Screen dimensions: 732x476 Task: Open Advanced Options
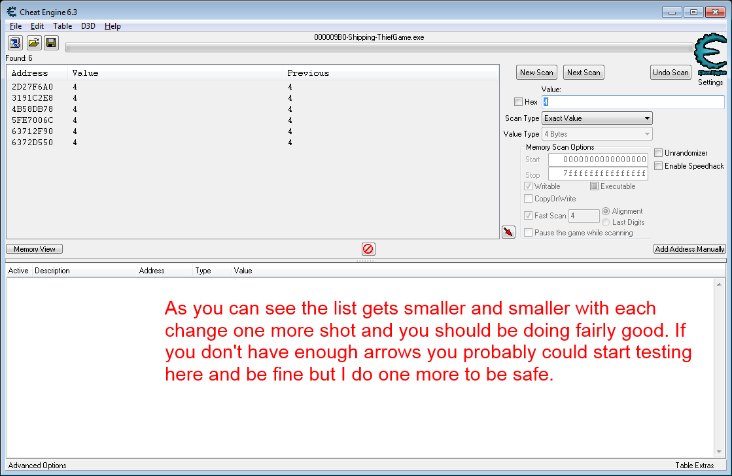[37, 466]
